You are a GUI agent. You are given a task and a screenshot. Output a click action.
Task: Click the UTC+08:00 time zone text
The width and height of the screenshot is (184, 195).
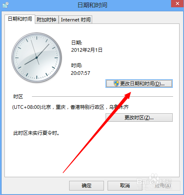[x=70, y=107]
